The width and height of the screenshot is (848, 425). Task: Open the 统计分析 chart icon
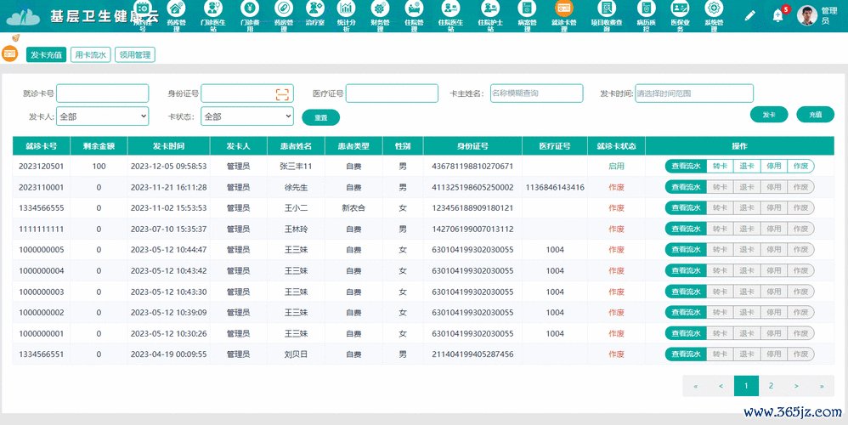point(346,8)
